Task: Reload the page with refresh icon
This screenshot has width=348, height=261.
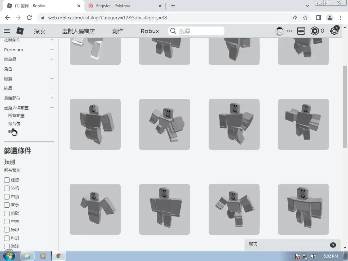Action: point(29,18)
